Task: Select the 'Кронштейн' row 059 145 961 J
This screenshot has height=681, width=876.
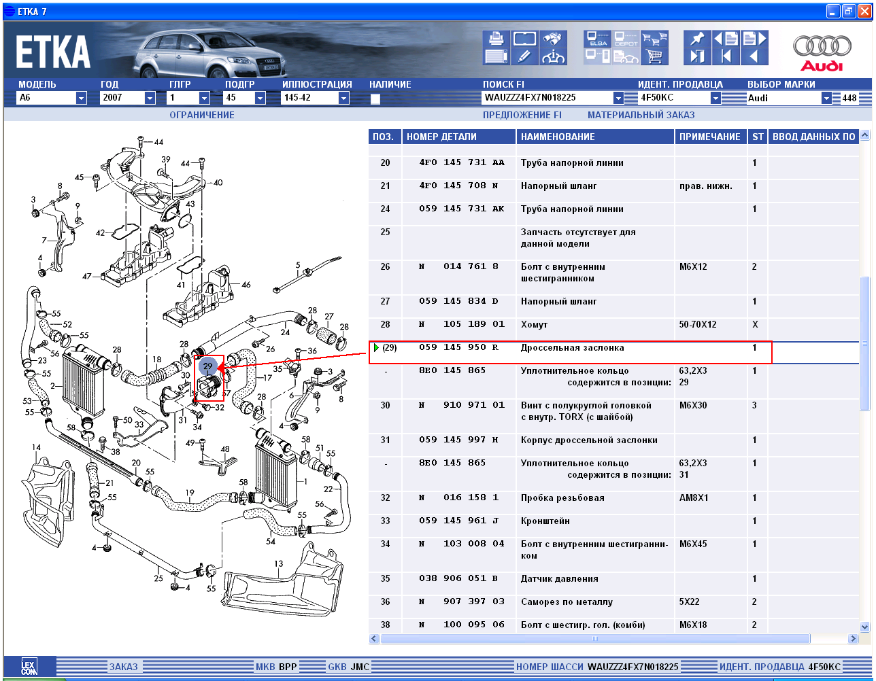Action: (x=614, y=526)
